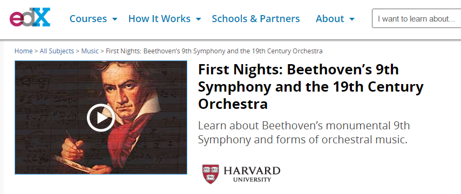Expand the arrow next to About

(x=352, y=19)
